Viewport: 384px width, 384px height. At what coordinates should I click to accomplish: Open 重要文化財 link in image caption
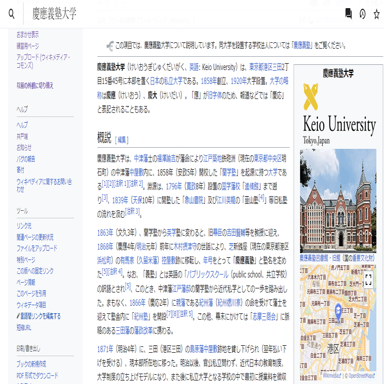362,258
